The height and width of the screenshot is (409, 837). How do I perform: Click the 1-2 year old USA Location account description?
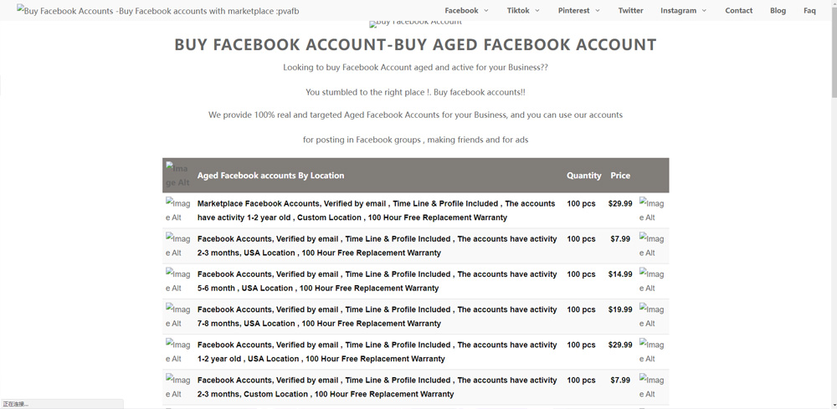(377, 351)
